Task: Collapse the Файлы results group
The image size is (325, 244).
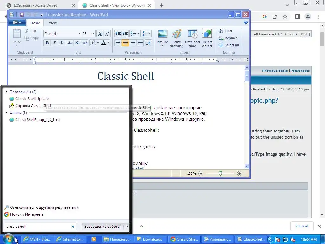Action: click(6, 113)
